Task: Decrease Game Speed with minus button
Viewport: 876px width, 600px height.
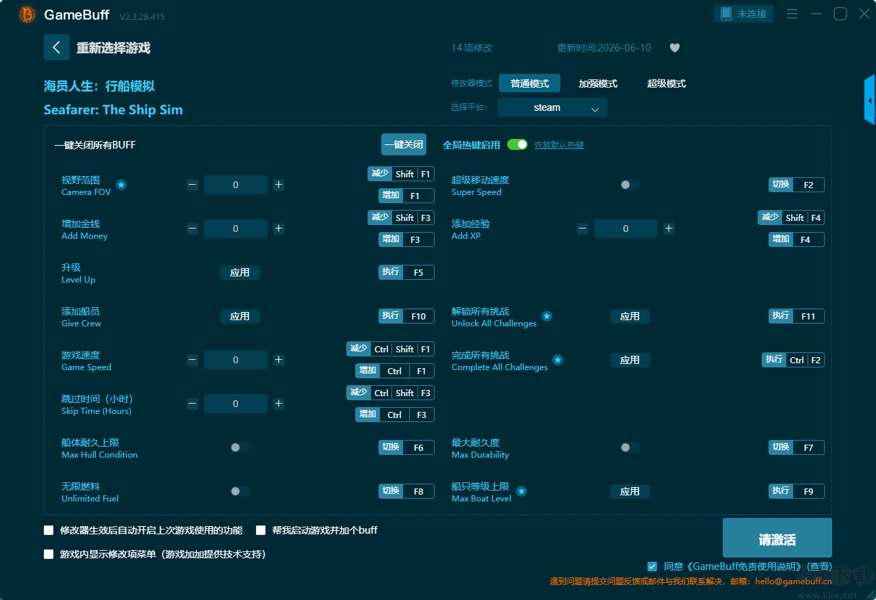Action: [x=192, y=360]
